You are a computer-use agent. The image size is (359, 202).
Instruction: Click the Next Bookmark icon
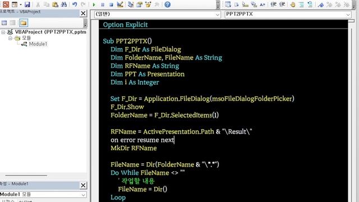pos(329,4)
